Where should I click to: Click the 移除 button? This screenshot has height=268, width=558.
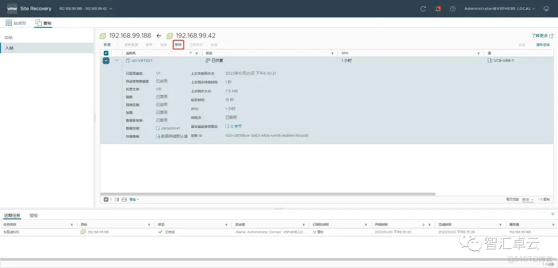pyautogui.click(x=178, y=45)
